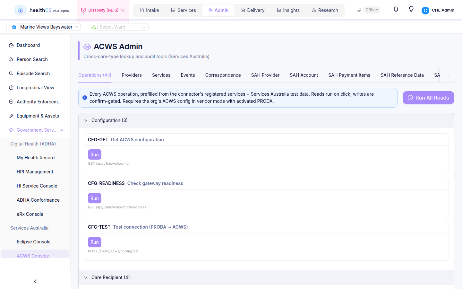The image size is (462, 289).
Task: Click the facility building icon
Action: click(14, 27)
